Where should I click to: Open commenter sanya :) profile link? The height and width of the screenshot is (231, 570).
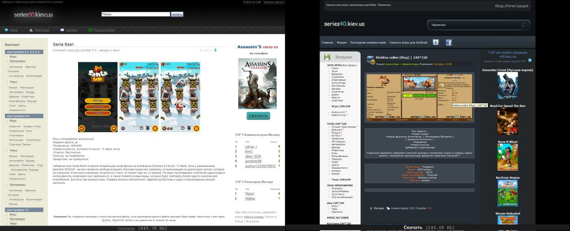coord(250,147)
